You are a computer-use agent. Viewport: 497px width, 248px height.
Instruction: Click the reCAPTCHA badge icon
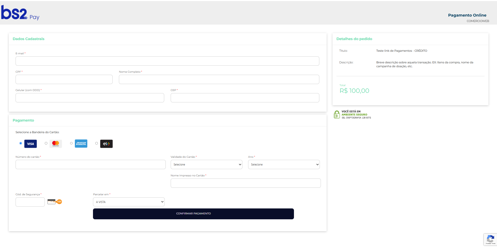point(490,239)
